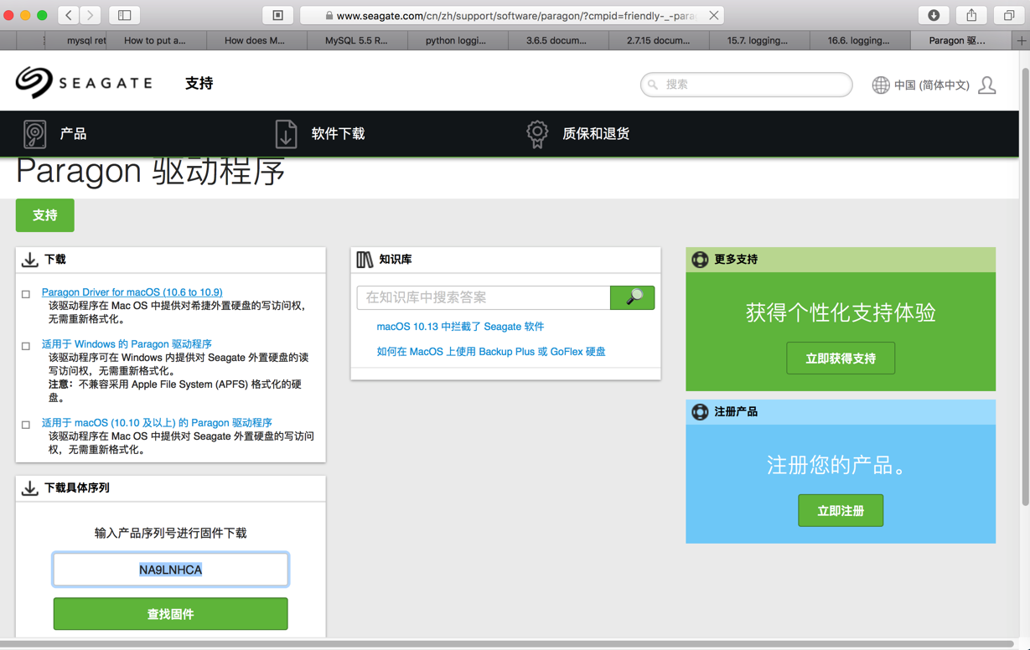This screenshot has width=1030, height=650.
Task: Switch to the 3.6.5 docum... tab
Action: coord(556,40)
